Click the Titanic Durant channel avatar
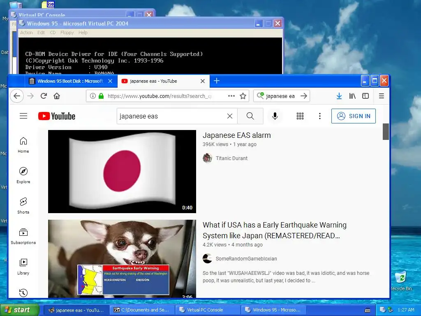Screen dimensions: 421x316 pos(207,158)
